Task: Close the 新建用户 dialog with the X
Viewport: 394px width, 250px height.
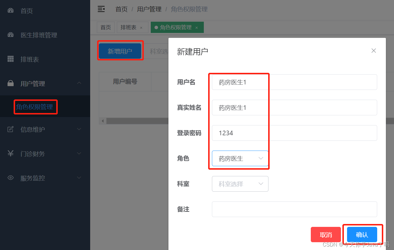Action: pos(374,51)
